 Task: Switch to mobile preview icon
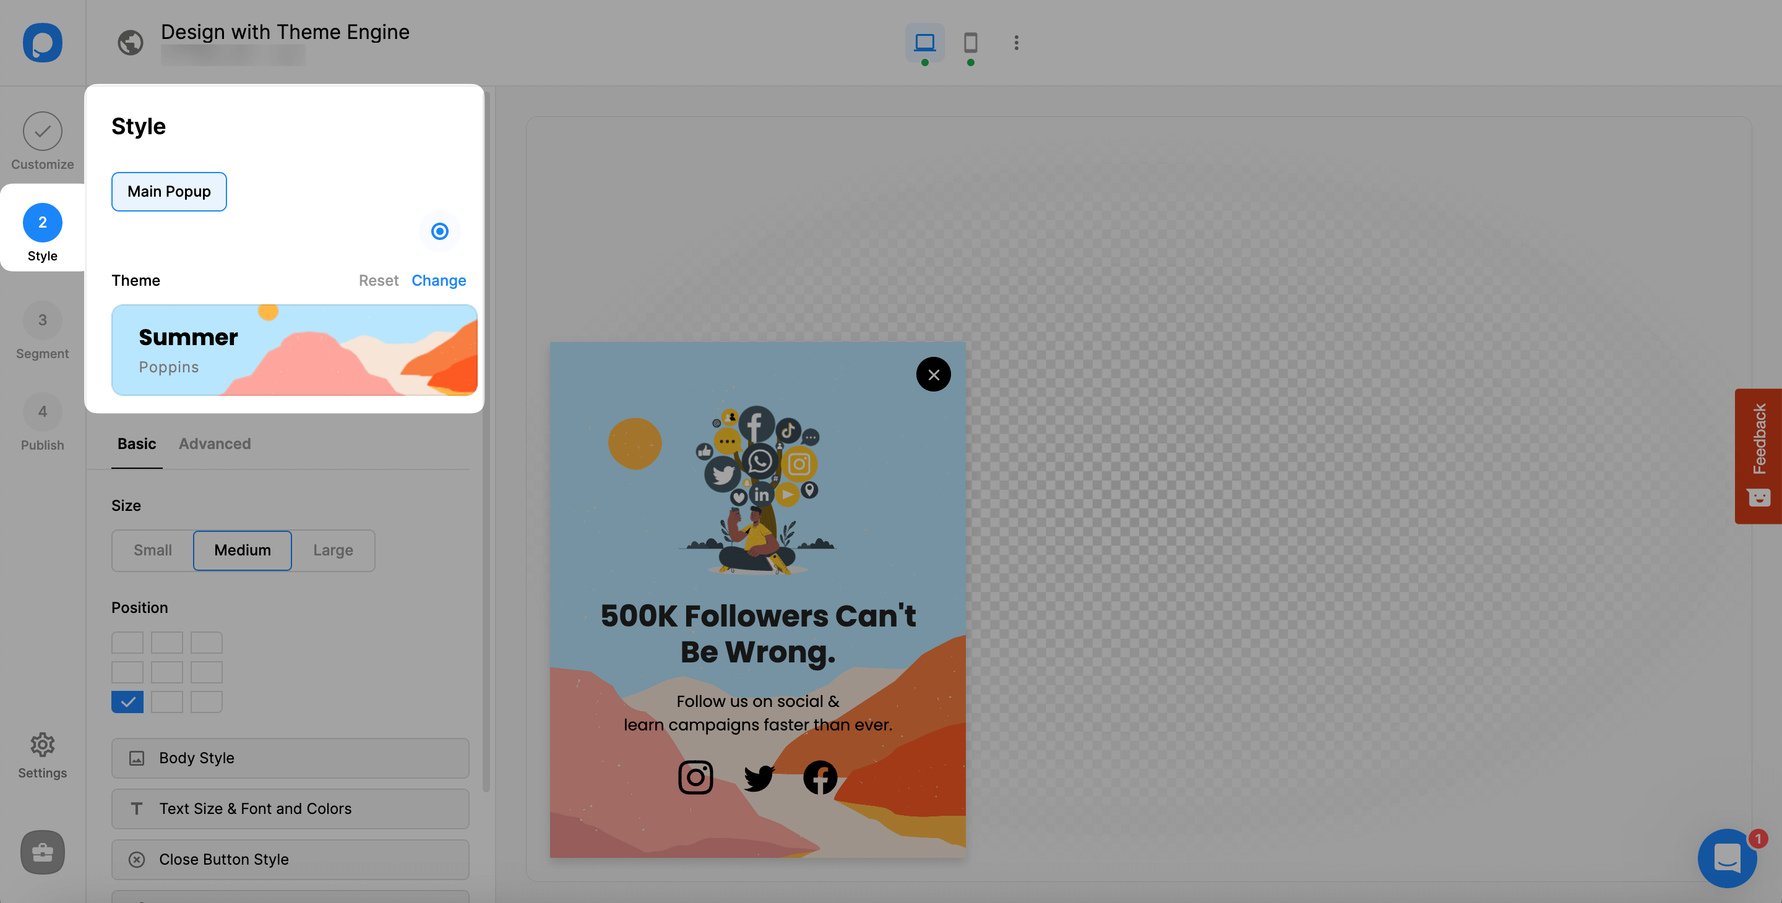[x=971, y=43]
